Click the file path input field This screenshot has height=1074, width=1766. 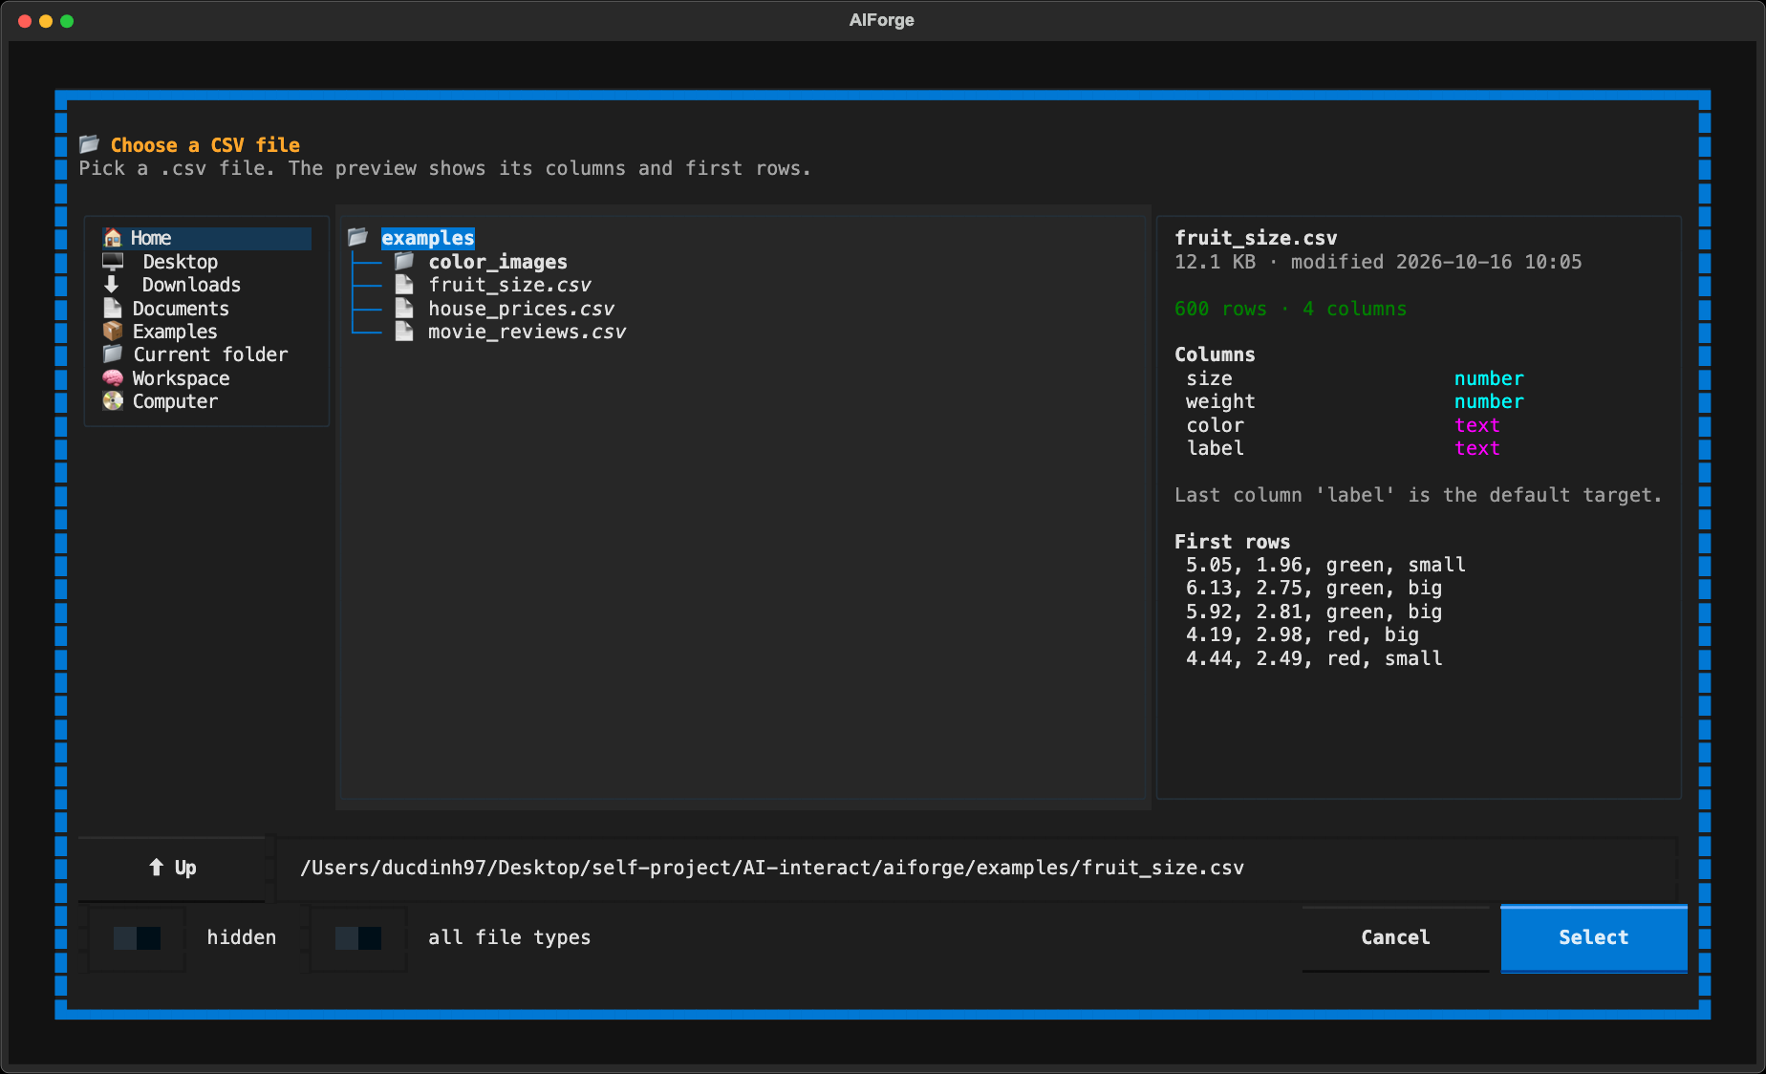click(977, 868)
